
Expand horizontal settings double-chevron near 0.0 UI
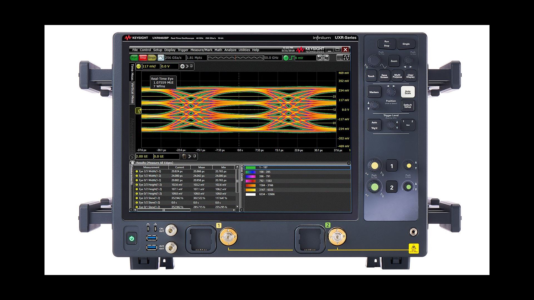[x=190, y=156]
